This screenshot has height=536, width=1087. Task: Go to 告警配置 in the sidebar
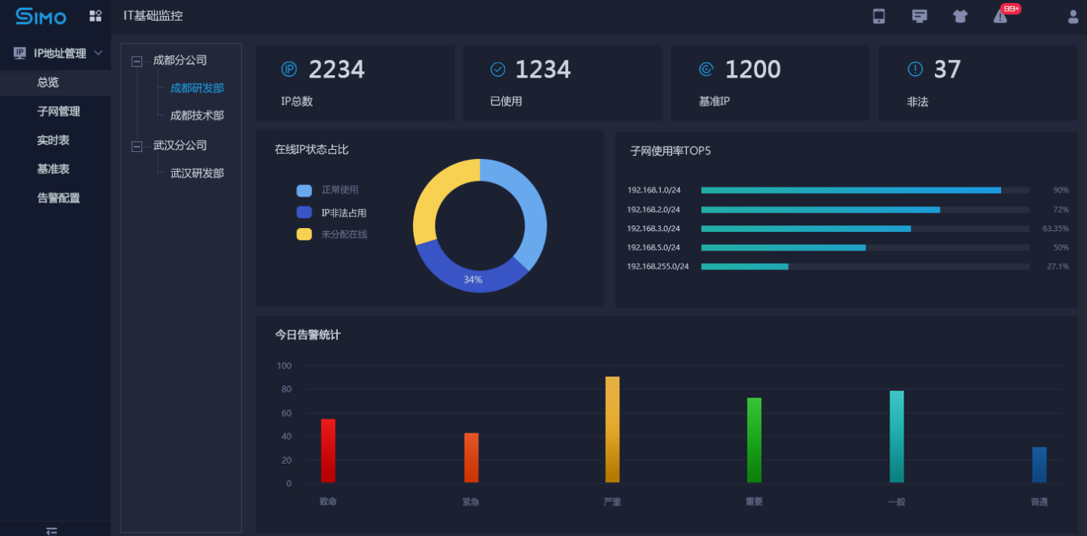58,198
